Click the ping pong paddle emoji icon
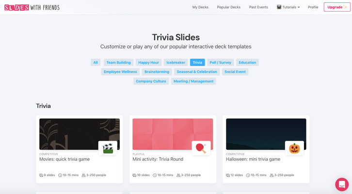The height and width of the screenshot is (194, 352). [x=201, y=148]
